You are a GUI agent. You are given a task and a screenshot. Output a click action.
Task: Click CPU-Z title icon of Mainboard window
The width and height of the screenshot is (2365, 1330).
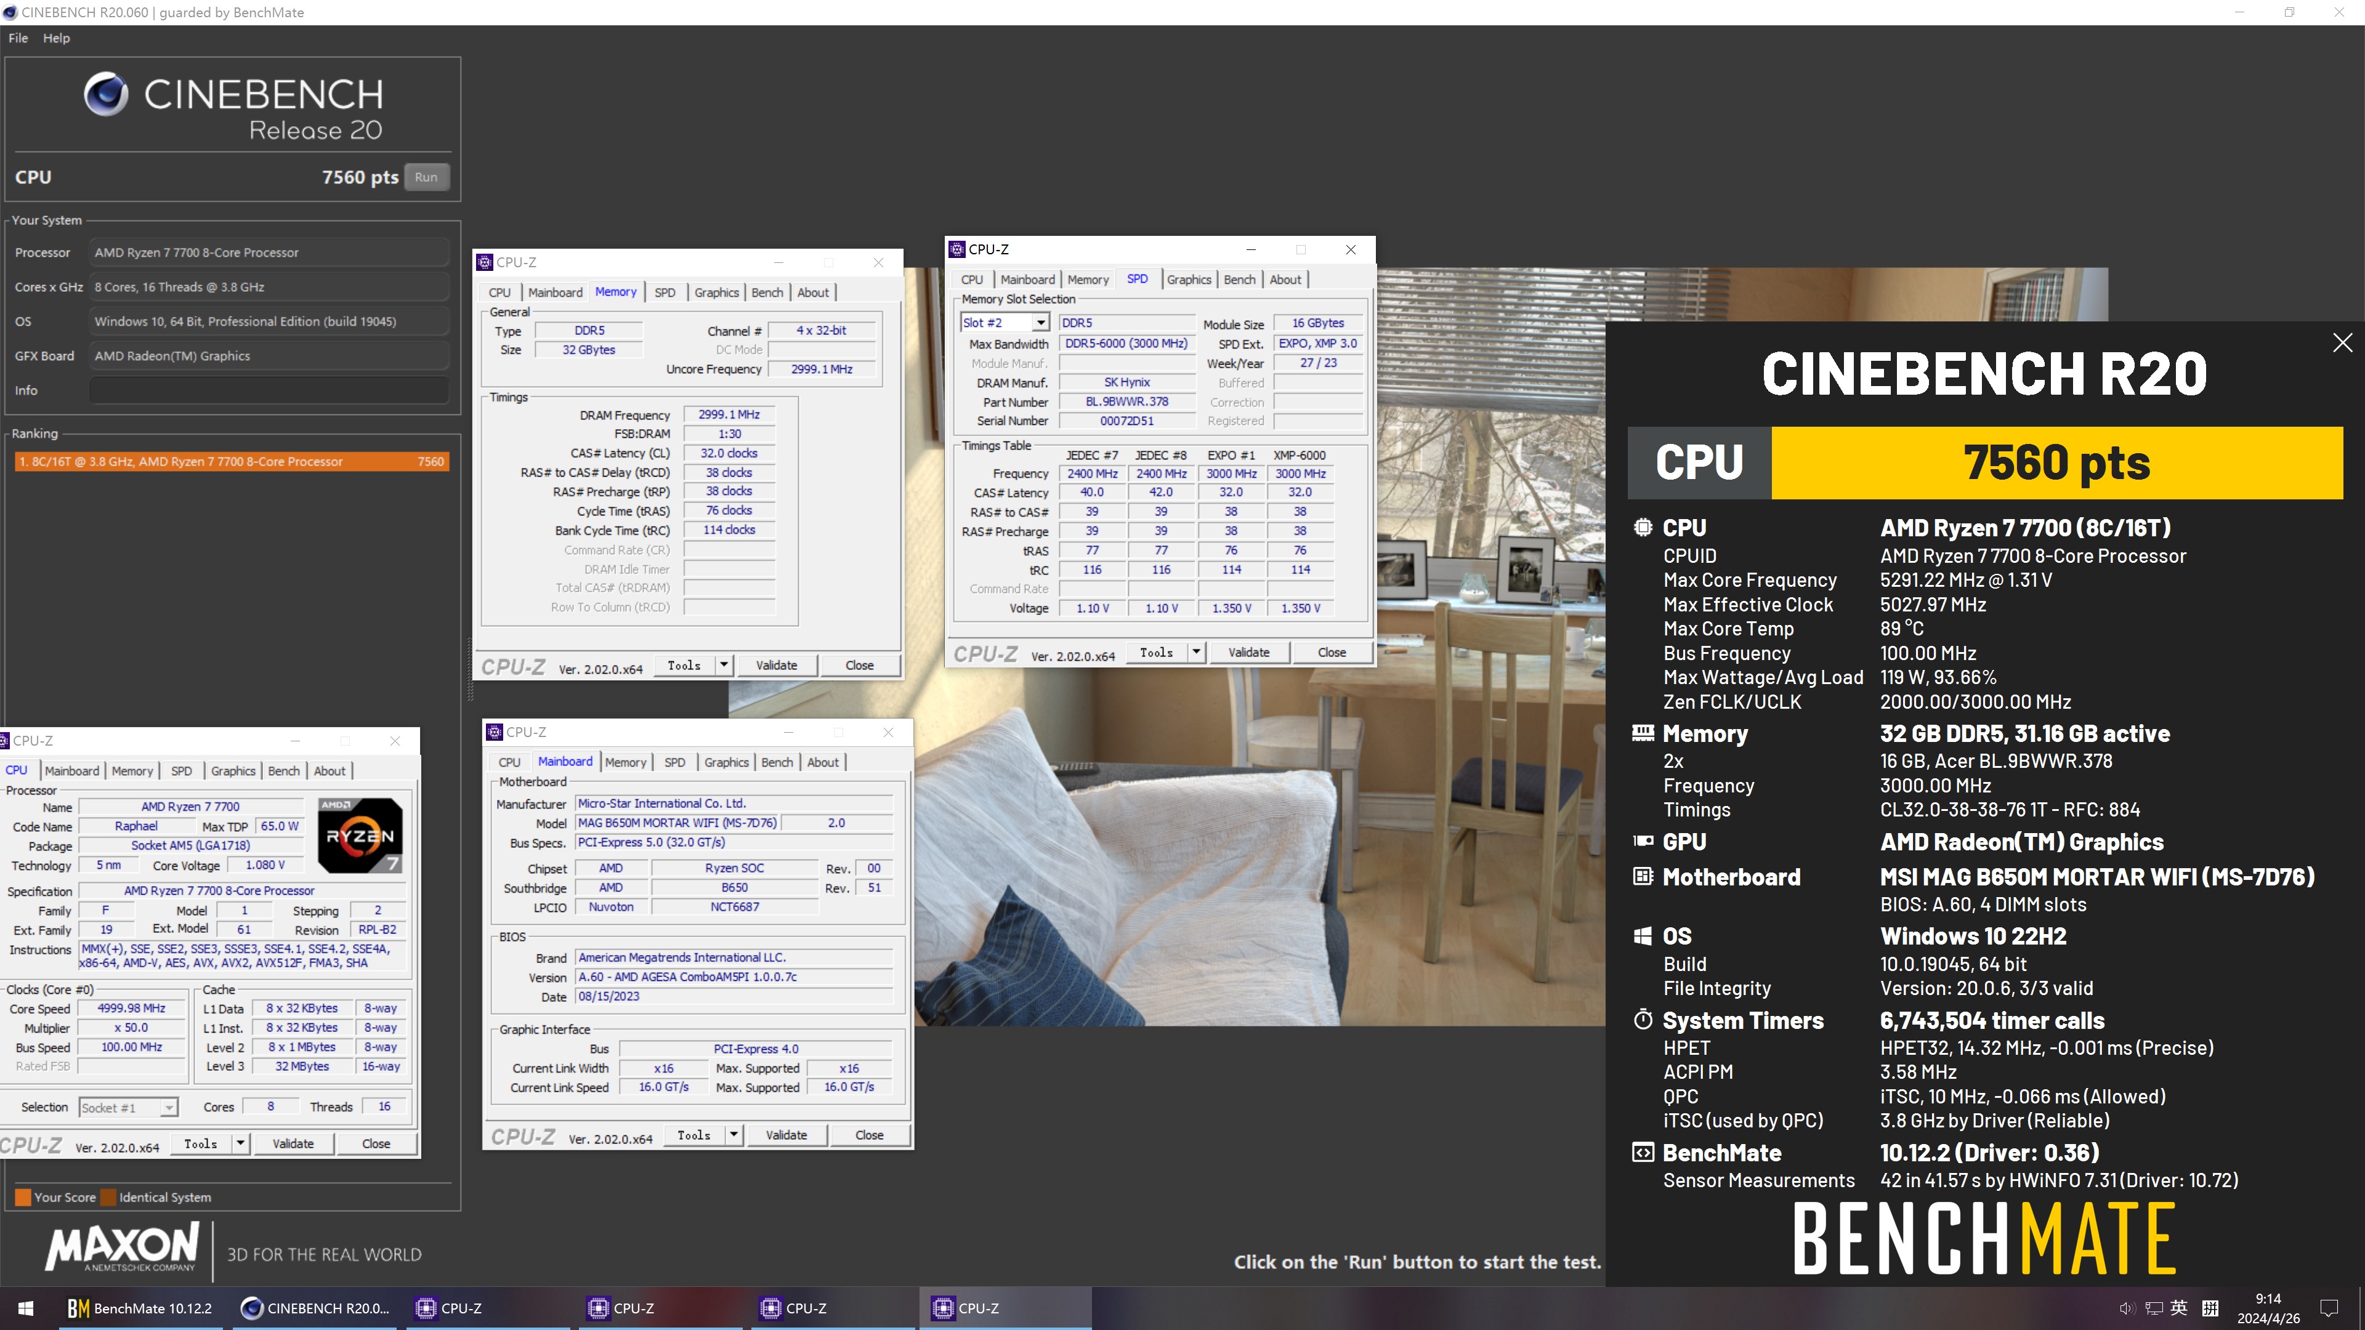495,733
